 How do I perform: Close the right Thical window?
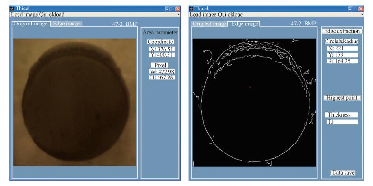coord(361,9)
